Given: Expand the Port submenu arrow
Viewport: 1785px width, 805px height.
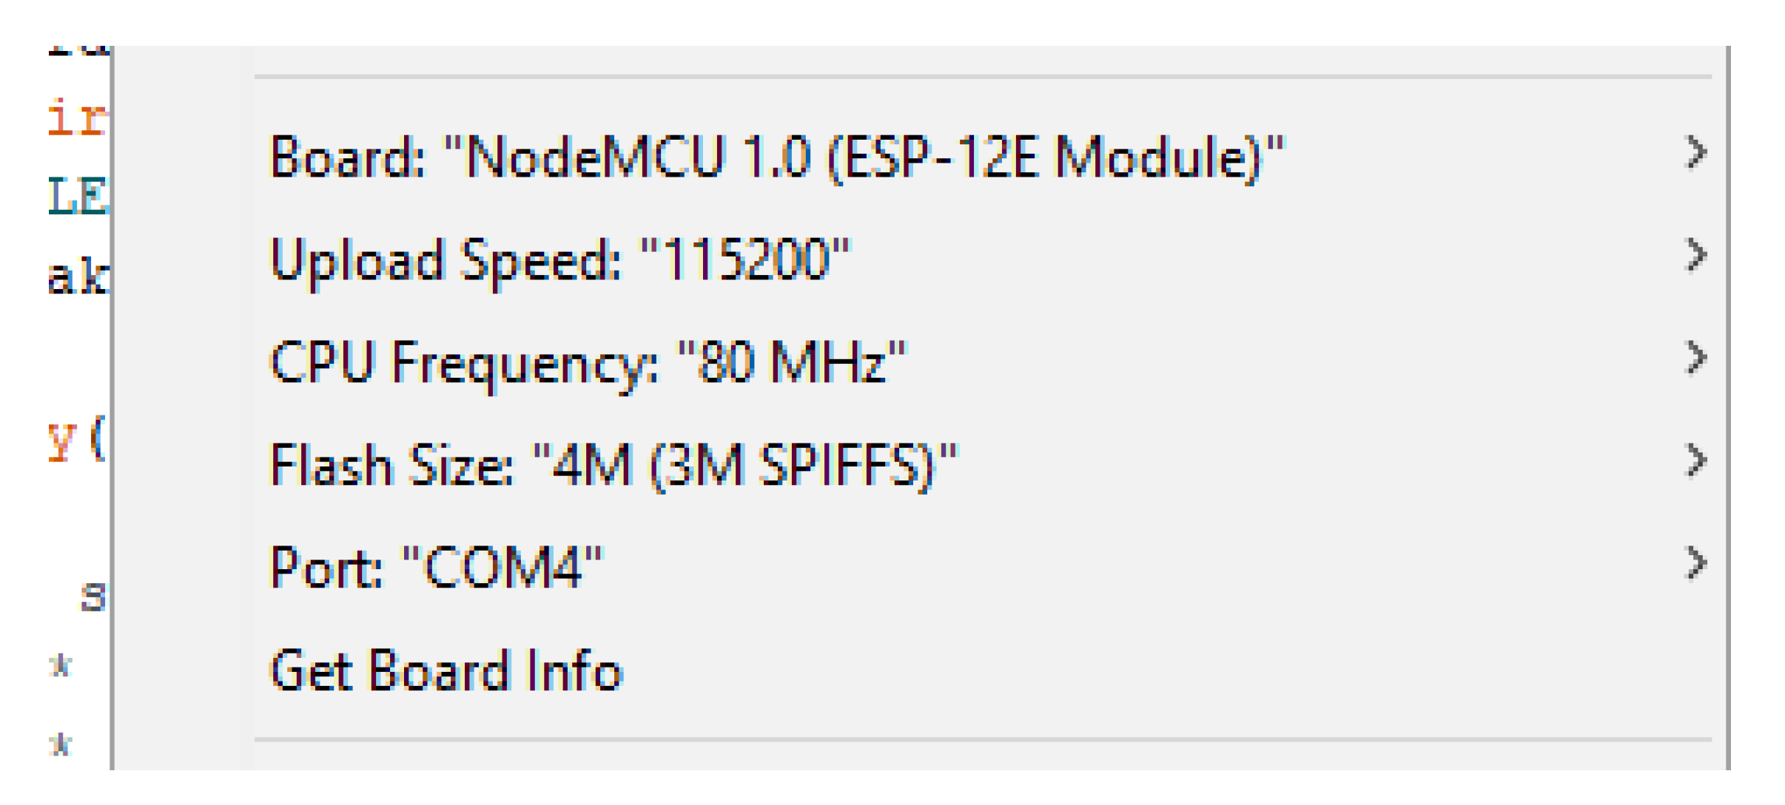Looking at the screenshot, I should click(1695, 564).
